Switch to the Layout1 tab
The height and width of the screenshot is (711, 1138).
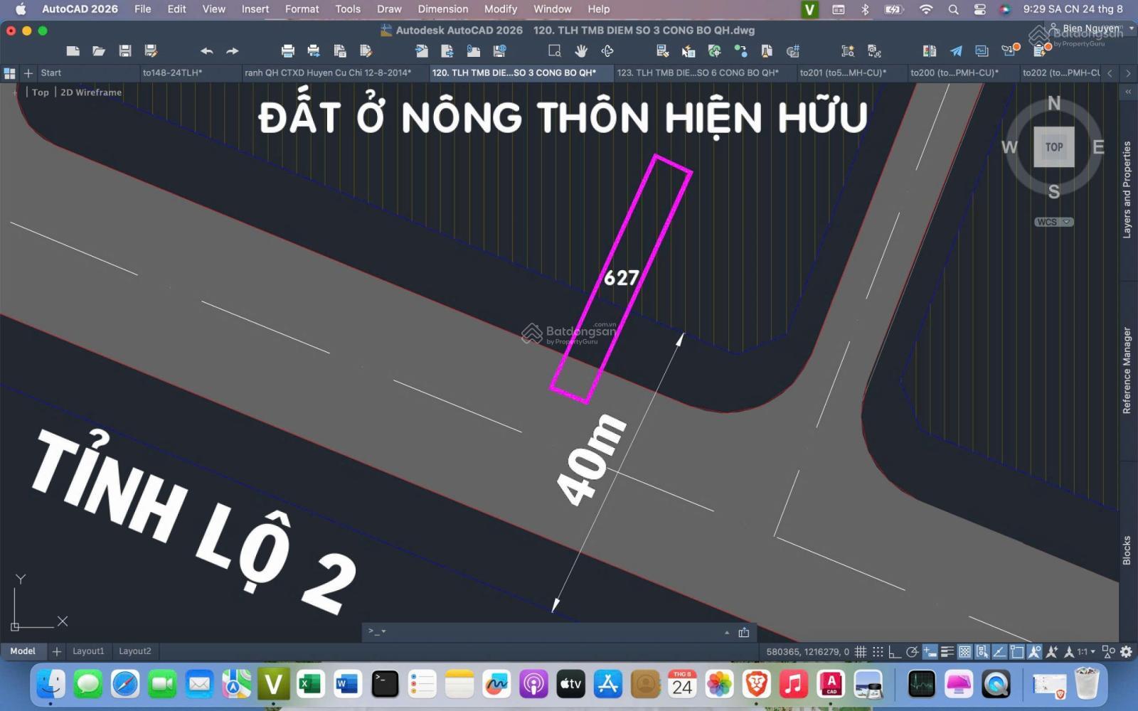(88, 651)
